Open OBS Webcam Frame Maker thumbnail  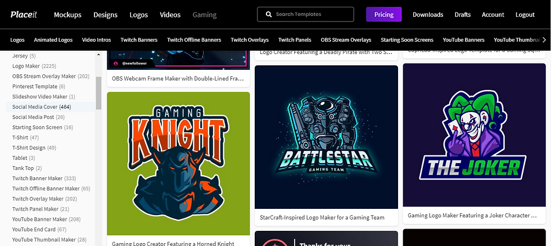point(178,60)
